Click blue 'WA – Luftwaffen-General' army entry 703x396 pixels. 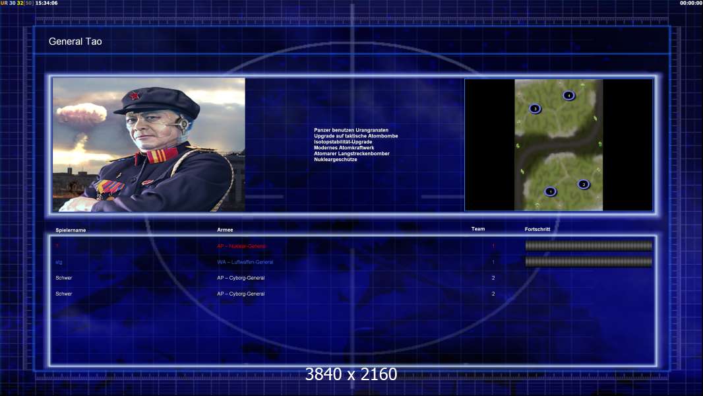tap(245, 262)
